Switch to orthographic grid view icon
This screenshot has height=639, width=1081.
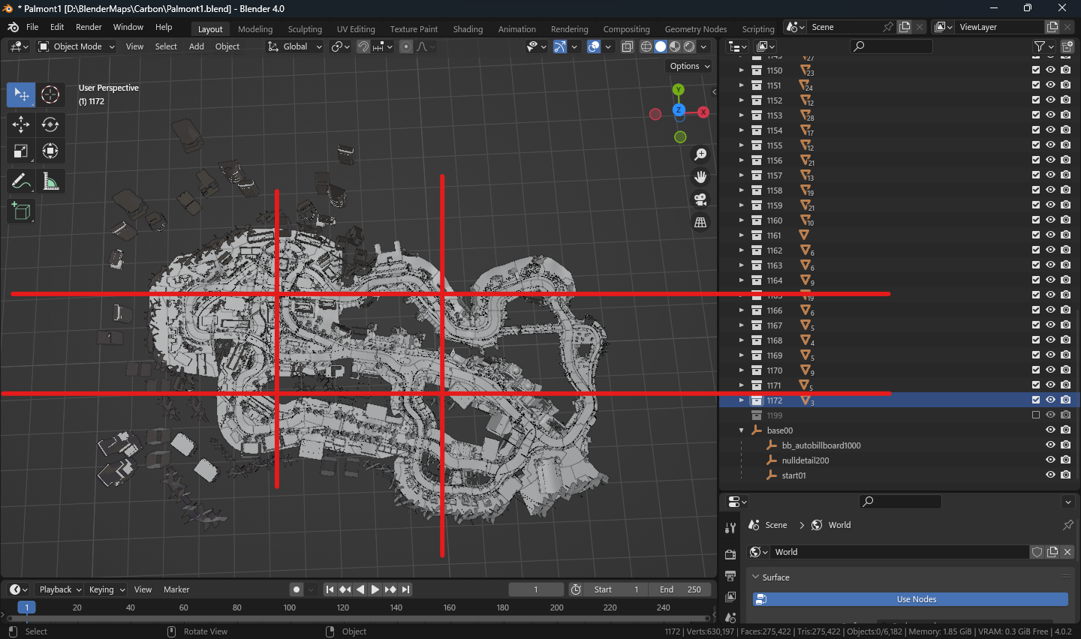coord(700,223)
